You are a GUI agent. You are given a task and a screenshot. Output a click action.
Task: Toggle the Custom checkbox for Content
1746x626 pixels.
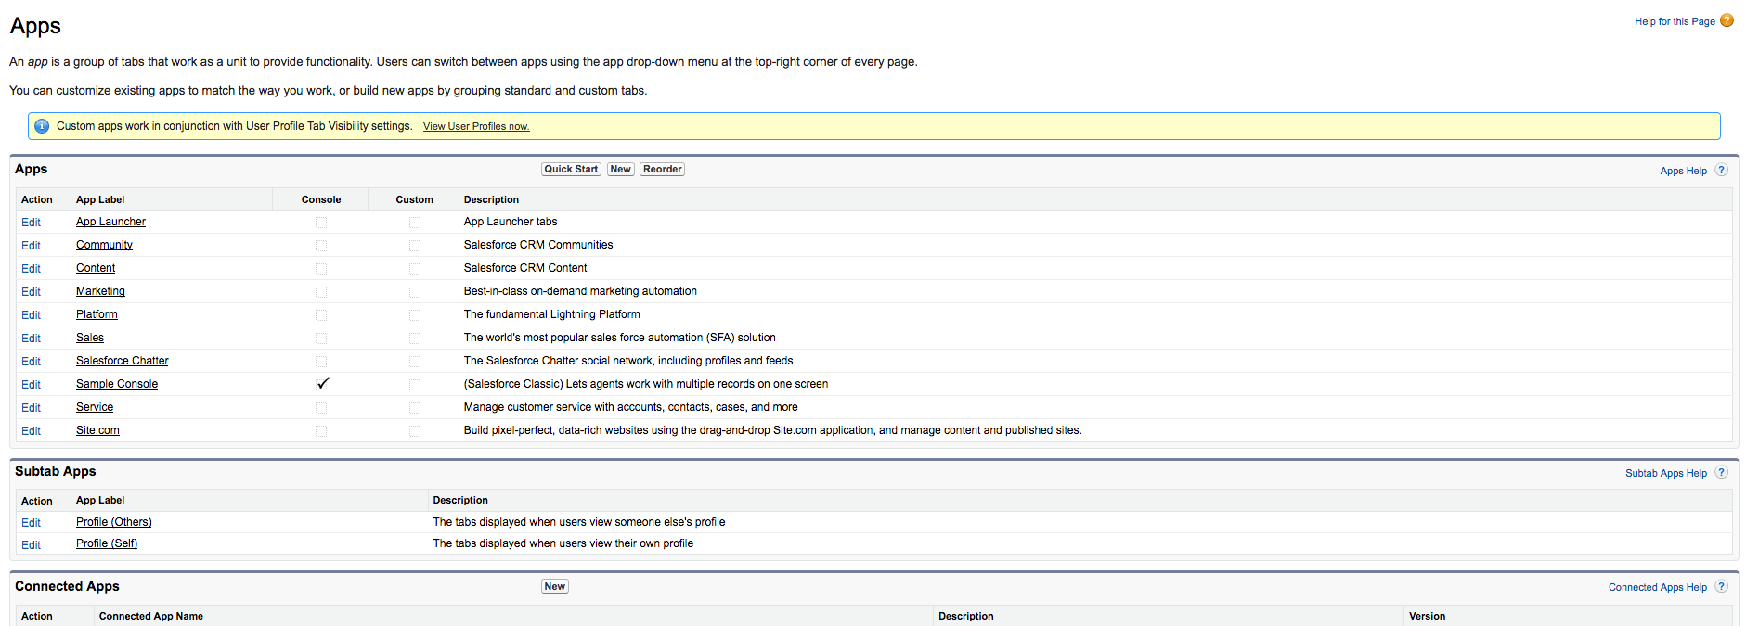tap(415, 269)
